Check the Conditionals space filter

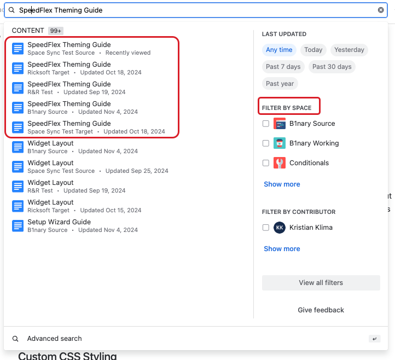(266, 162)
